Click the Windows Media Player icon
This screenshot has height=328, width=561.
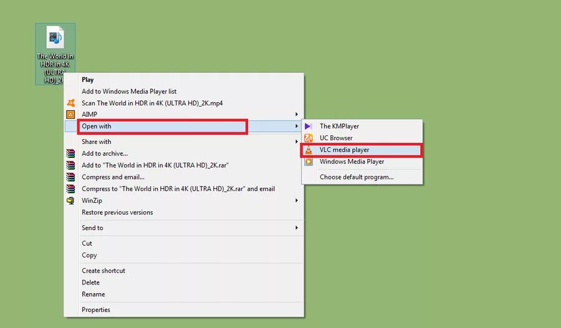(309, 162)
